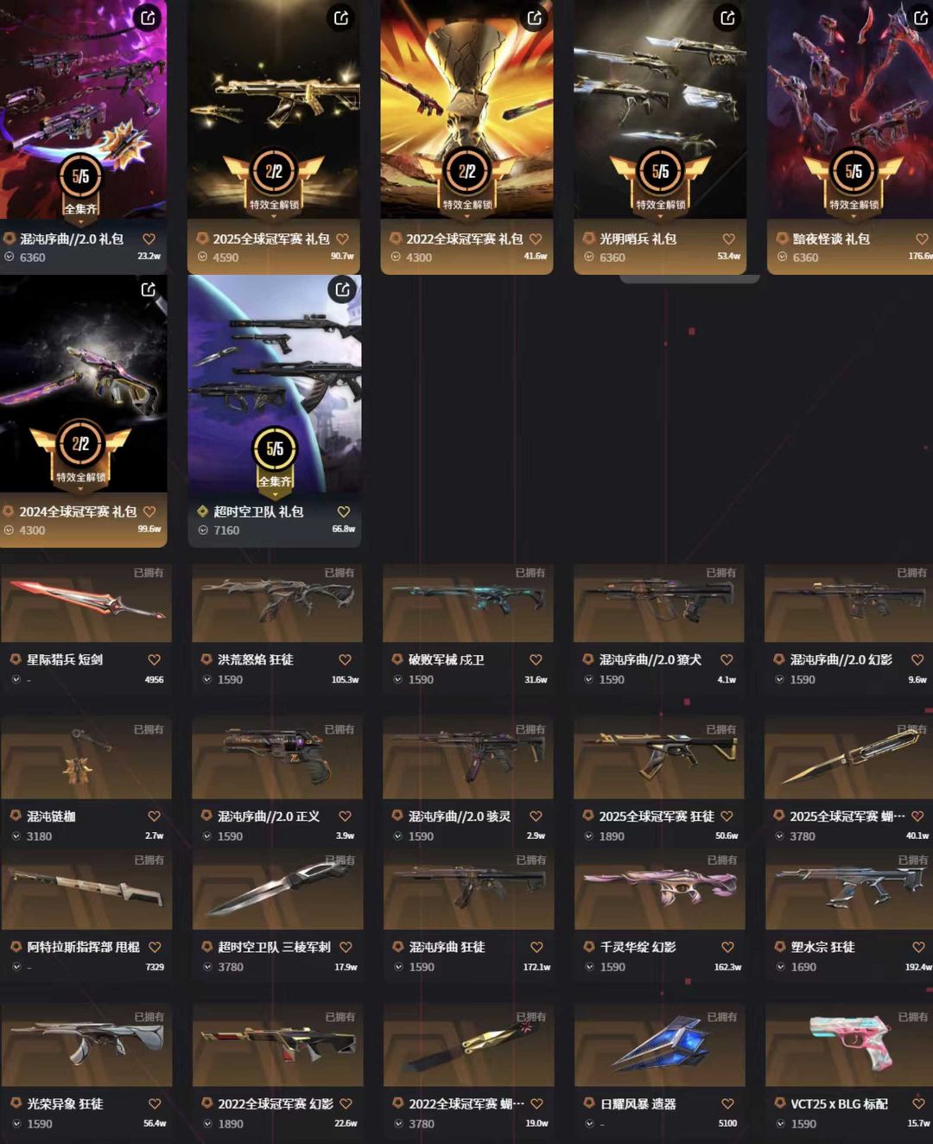This screenshot has width=933, height=1144.
Task: Share the 混沌序曲//2.0 礼包 card
Action: coord(149,17)
